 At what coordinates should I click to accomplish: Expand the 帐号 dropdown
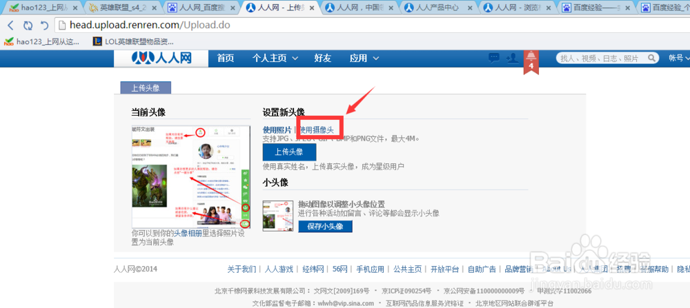click(679, 58)
